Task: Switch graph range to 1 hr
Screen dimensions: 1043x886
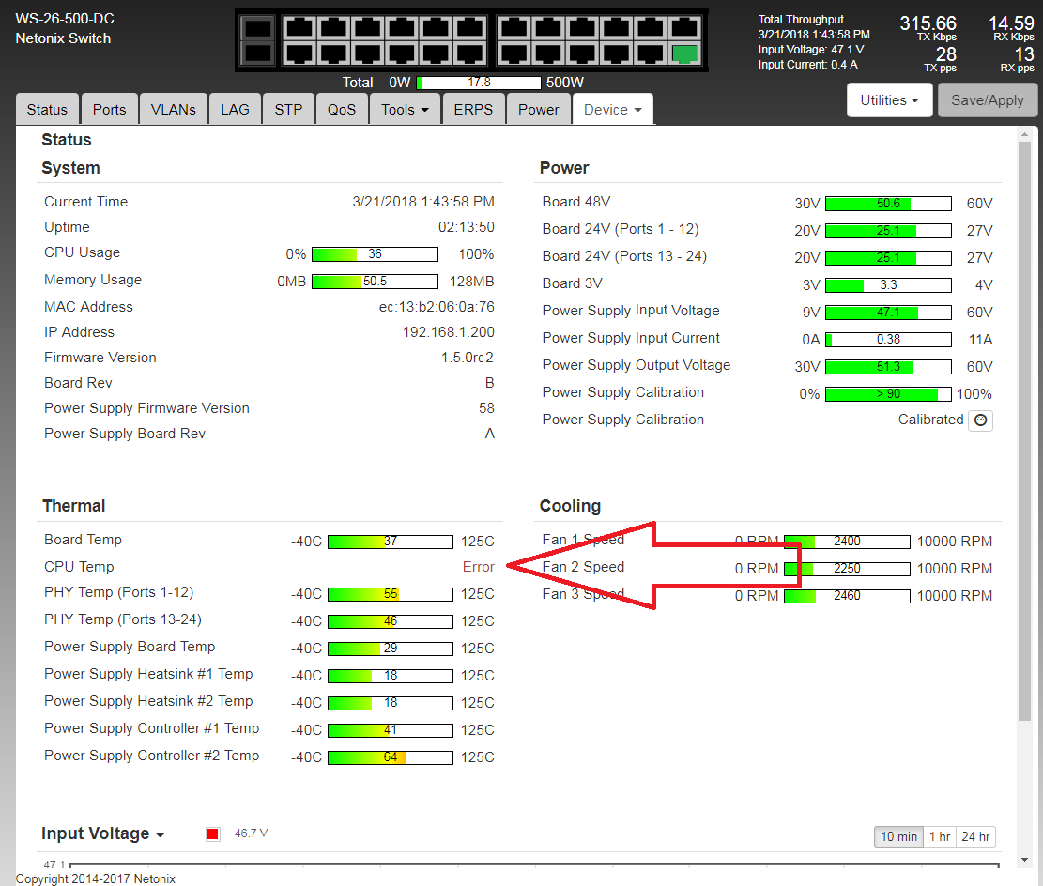Action: pos(939,836)
